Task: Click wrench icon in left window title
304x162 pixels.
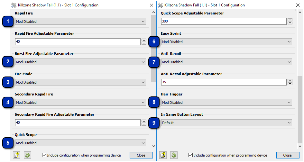Action: pyautogui.click(x=14, y=5)
